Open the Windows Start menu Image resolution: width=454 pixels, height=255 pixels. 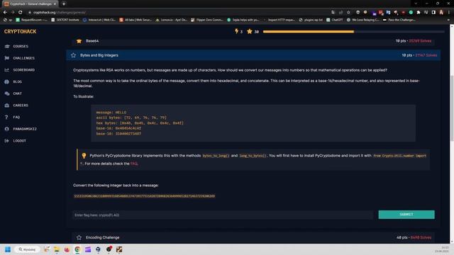pyautogui.click(x=8, y=249)
